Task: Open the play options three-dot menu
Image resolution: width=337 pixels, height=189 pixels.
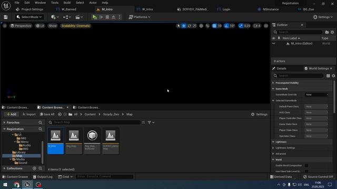Action: 120,17
